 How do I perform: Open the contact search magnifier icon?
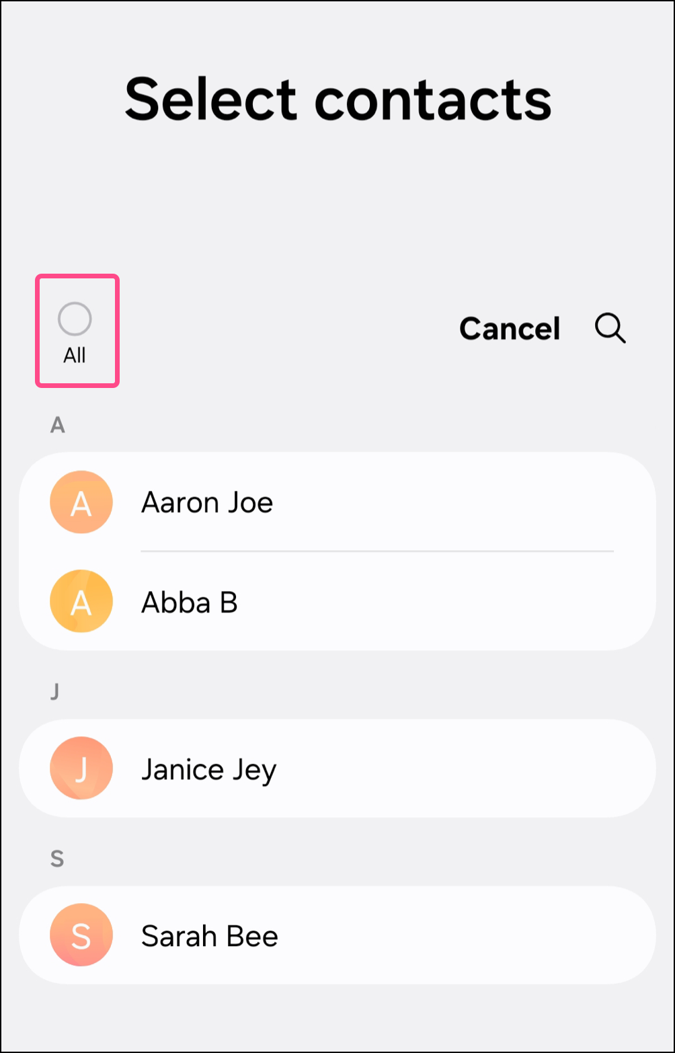pos(610,329)
